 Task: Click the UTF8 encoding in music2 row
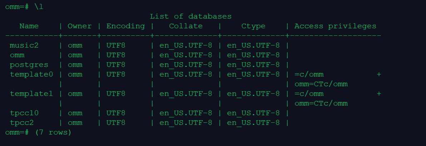(x=116, y=45)
